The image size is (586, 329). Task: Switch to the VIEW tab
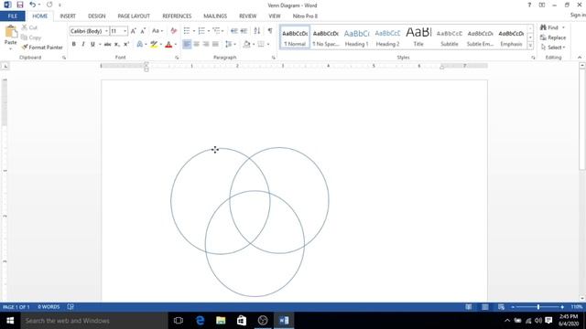(275, 16)
